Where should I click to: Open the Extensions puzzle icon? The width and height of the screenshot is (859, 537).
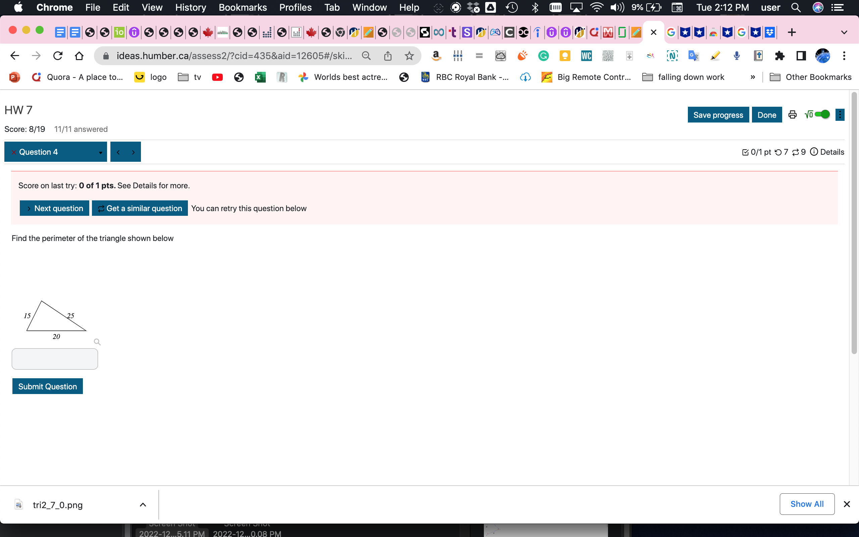(779, 56)
